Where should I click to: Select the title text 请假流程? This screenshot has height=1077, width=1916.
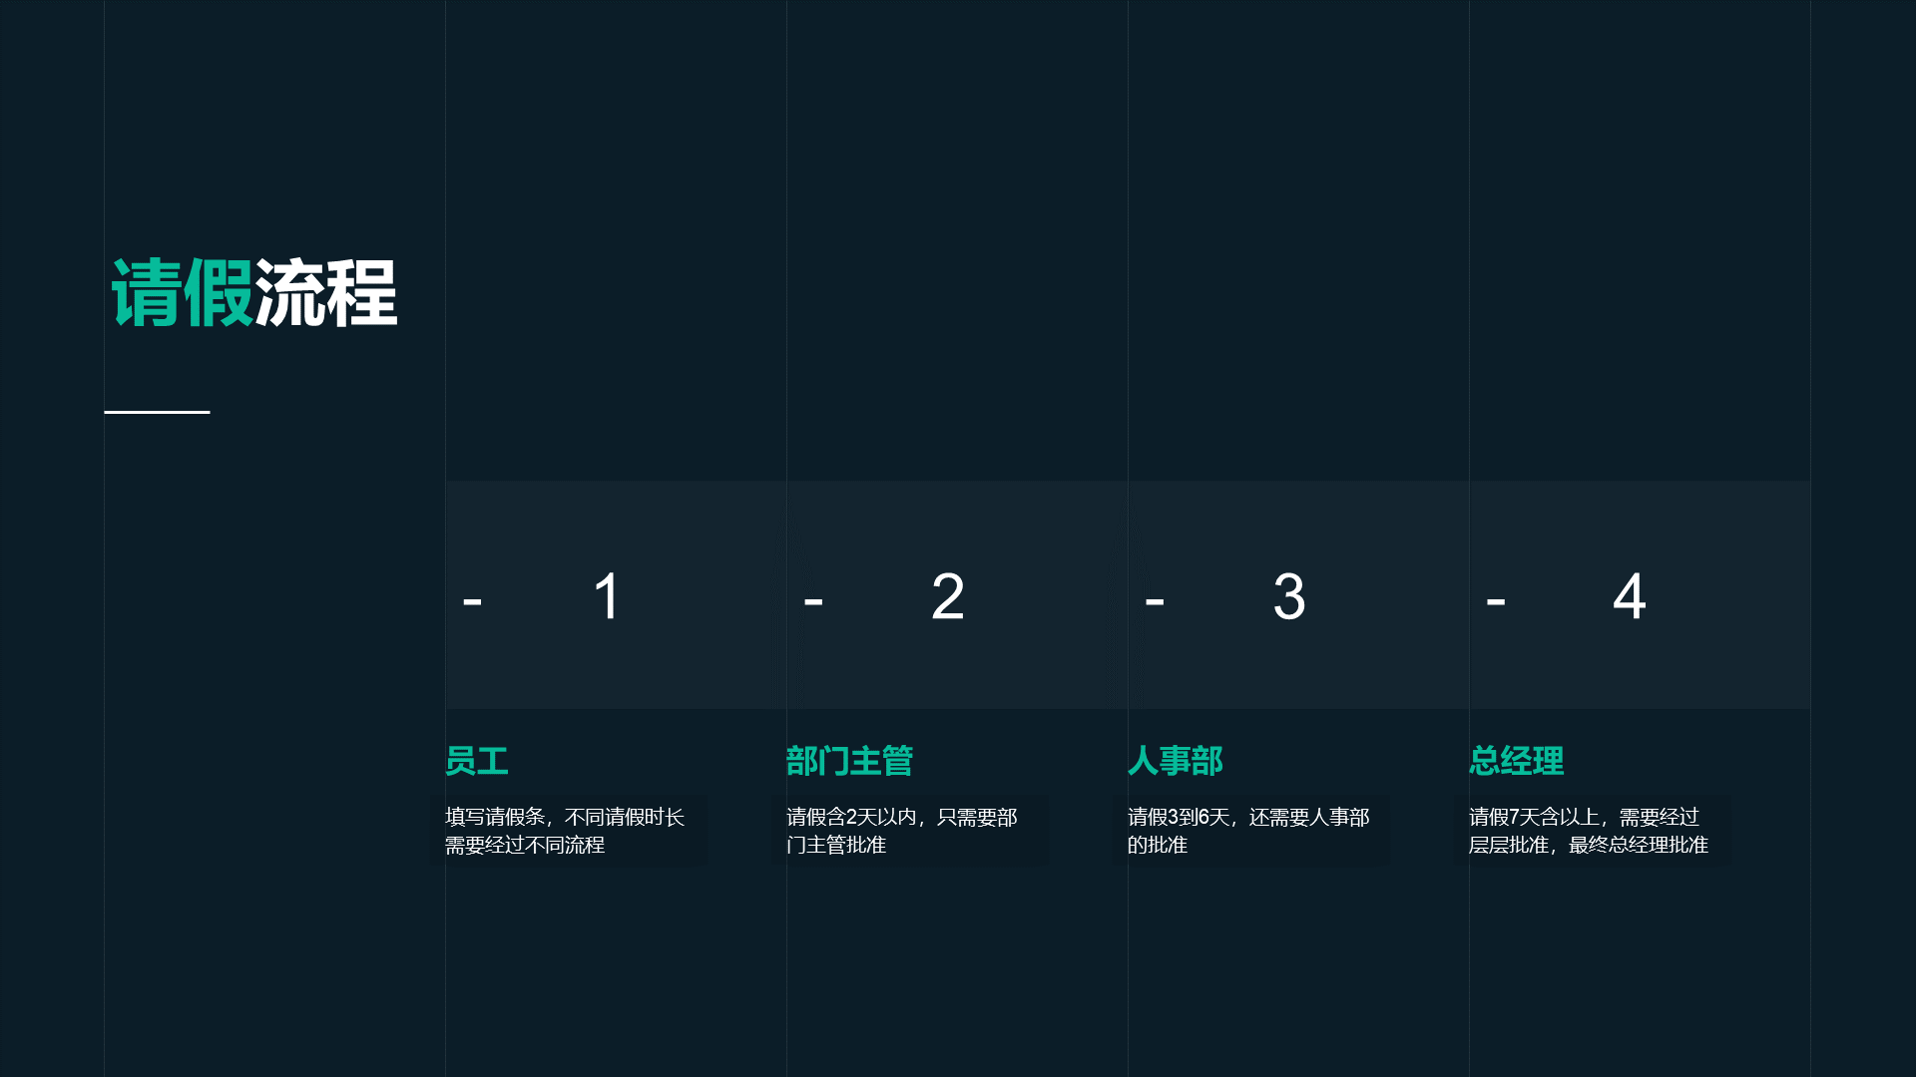[254, 293]
